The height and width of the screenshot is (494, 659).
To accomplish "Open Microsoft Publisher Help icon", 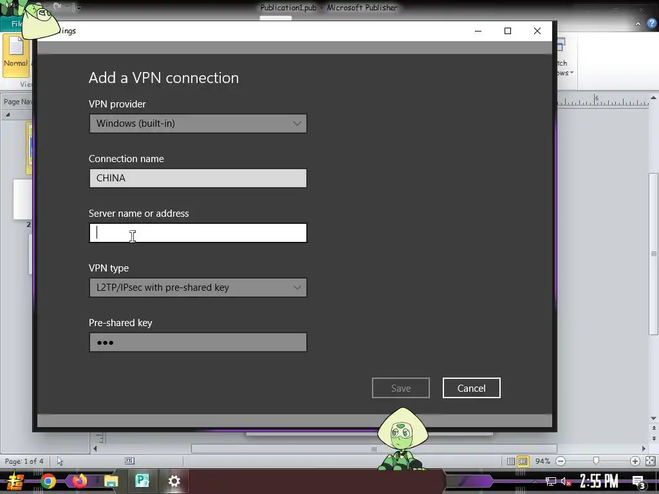I will 651,24.
